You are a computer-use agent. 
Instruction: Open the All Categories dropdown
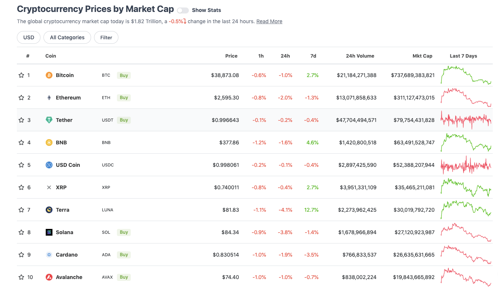click(x=67, y=37)
